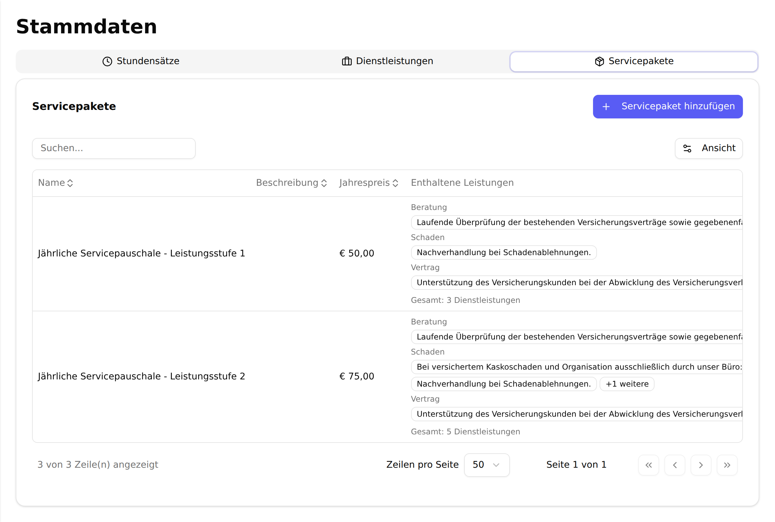Go to next page with right chevron
This screenshot has width=775, height=522.
pyautogui.click(x=700, y=465)
